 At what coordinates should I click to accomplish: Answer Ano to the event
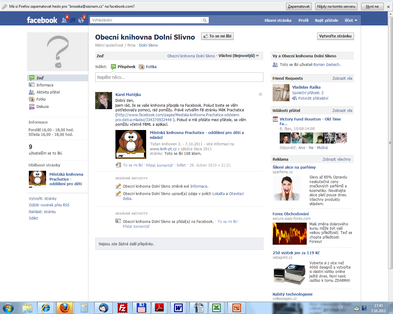[302, 148]
